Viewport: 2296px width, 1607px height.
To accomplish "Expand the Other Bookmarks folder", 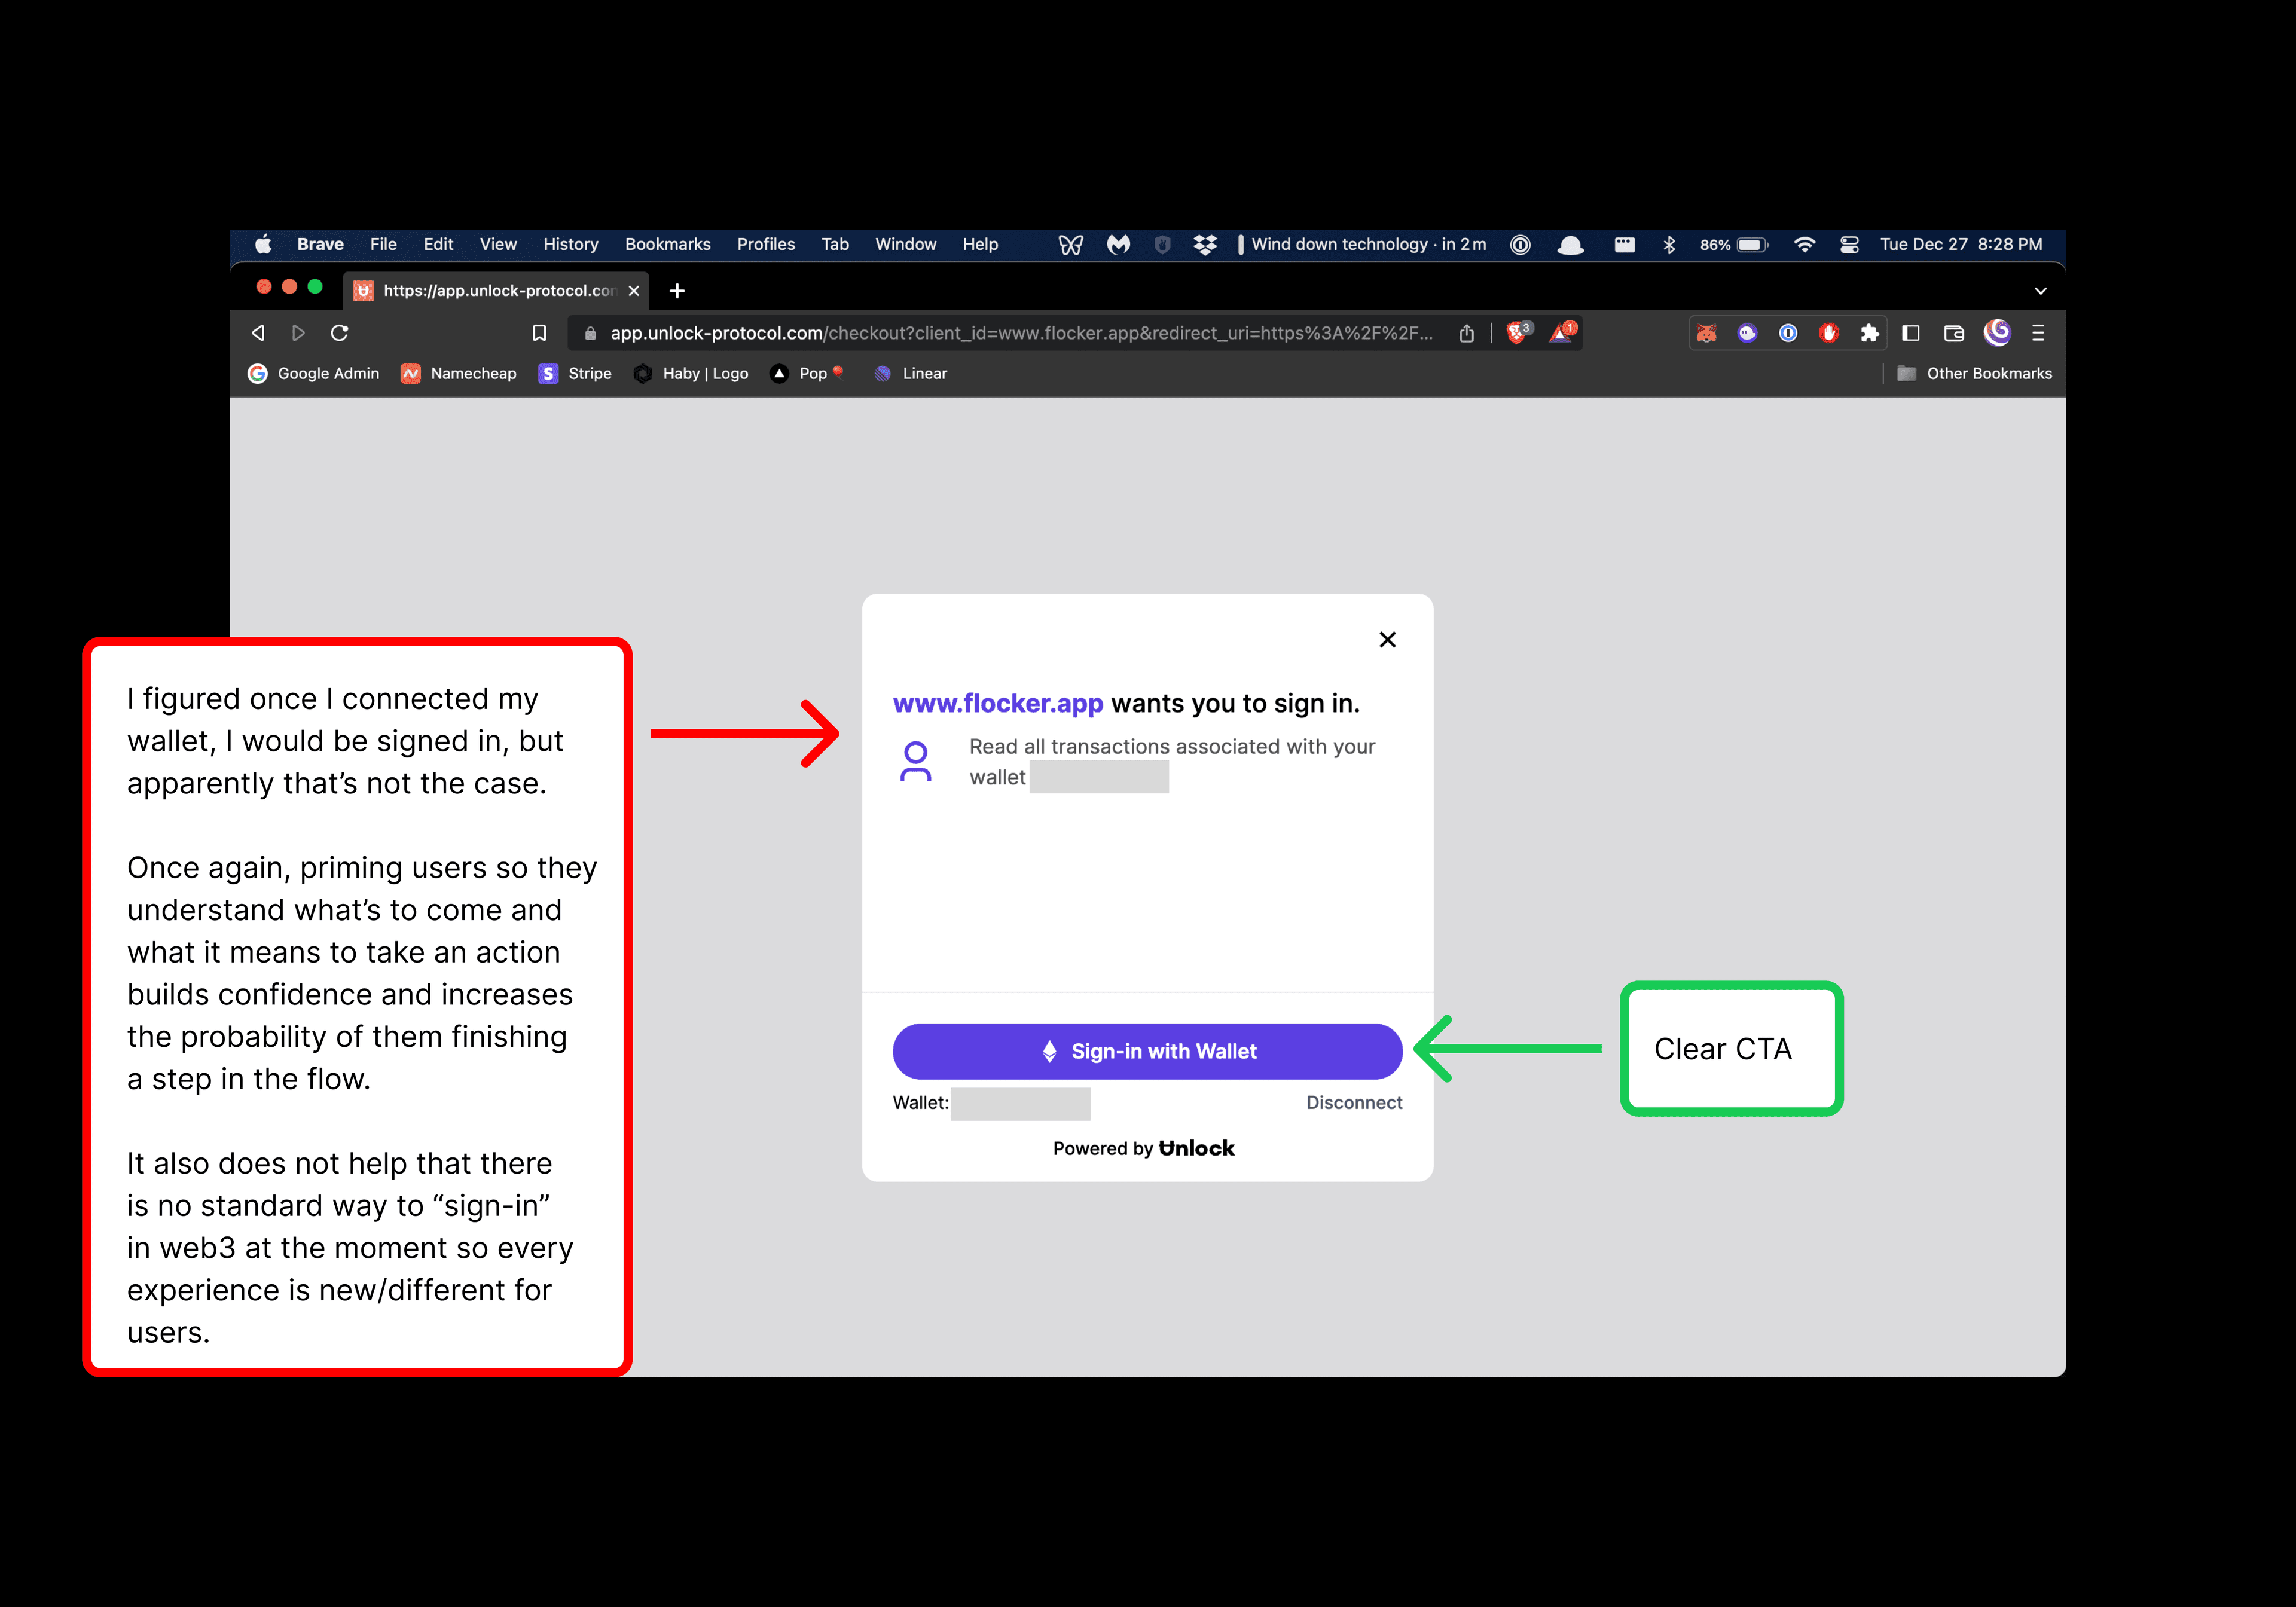I will (x=1974, y=373).
